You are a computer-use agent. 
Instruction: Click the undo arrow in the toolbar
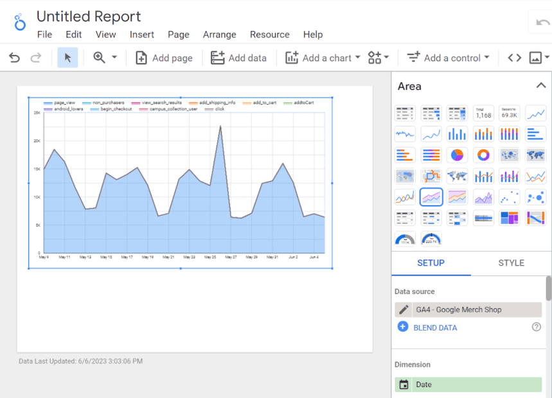(14, 58)
